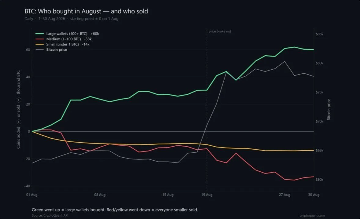Screen dimensions: 360x219
Task: Click the Source: CryptoQuant API text
Action: coord(50,215)
